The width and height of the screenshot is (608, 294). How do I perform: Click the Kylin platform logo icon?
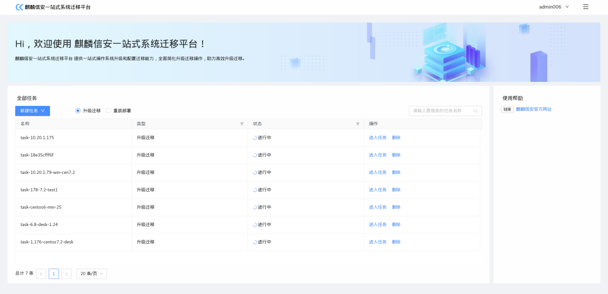pos(19,7)
